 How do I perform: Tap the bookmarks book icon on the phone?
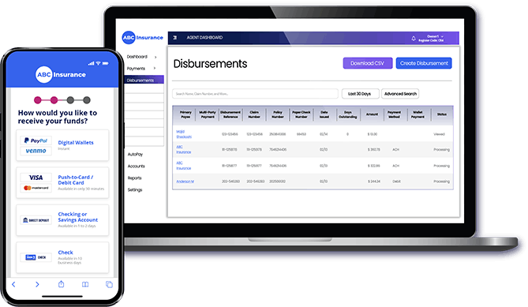point(85,284)
